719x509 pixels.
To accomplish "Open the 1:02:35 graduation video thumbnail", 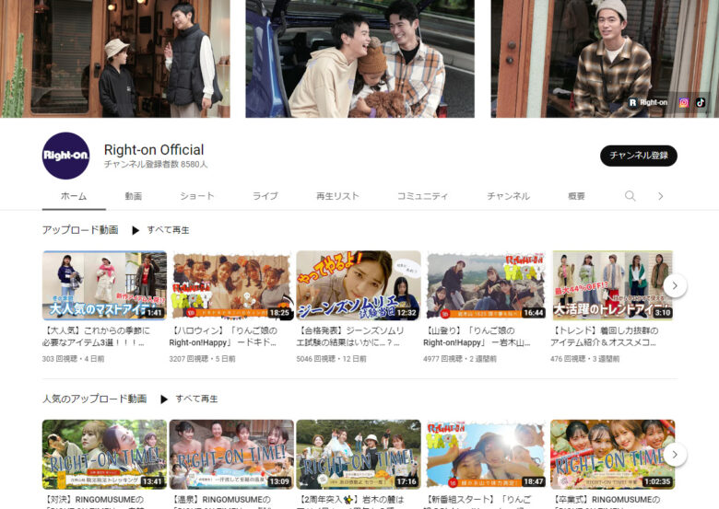I will 613,455.
